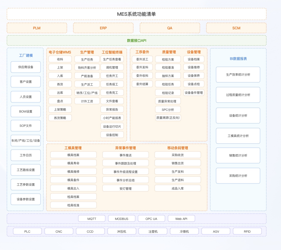Click 任务报工 in 工位智能终端

point(112,84)
